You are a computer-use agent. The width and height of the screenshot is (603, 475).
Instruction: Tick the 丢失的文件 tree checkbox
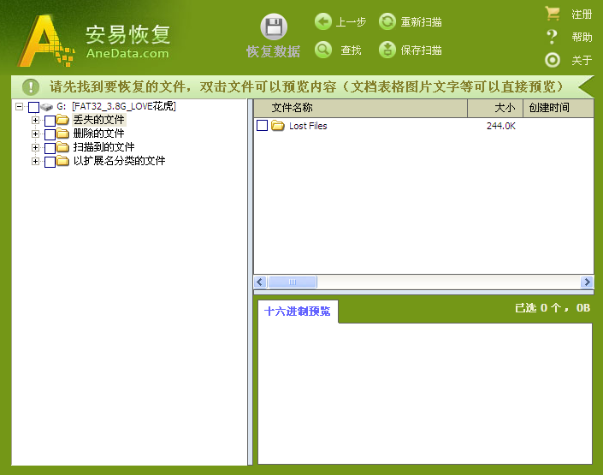[x=50, y=121]
